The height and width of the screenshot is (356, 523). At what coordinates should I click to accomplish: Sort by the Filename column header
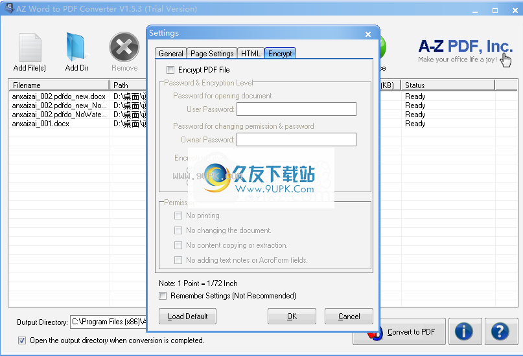(x=59, y=85)
